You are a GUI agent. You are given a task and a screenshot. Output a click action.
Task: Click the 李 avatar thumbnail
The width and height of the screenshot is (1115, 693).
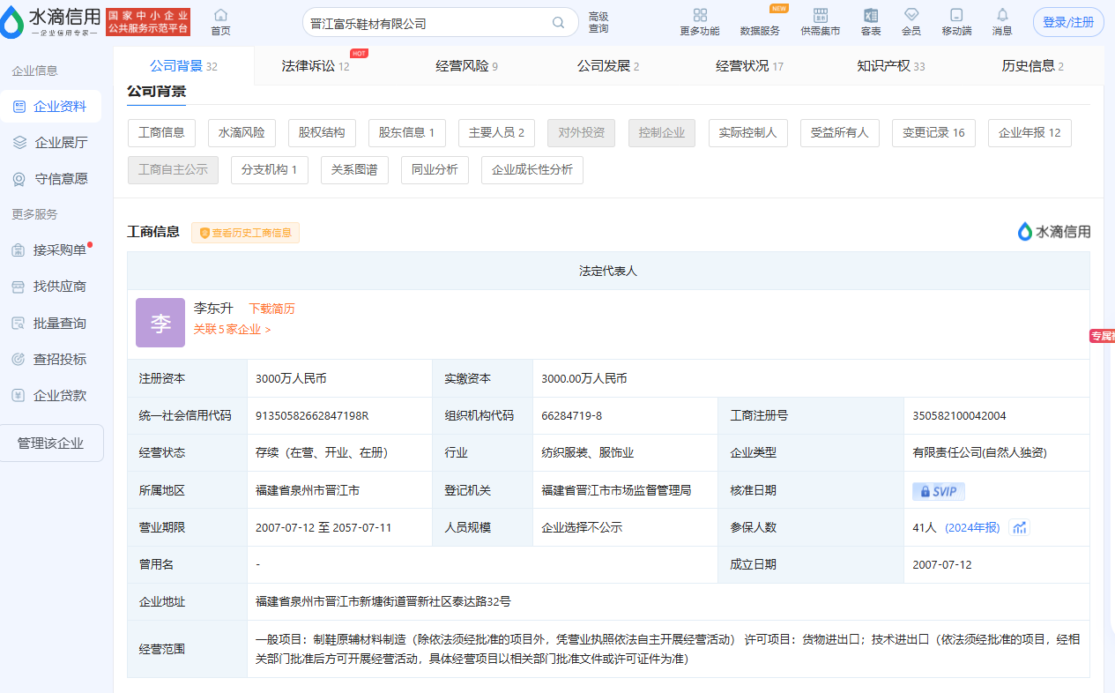160,323
